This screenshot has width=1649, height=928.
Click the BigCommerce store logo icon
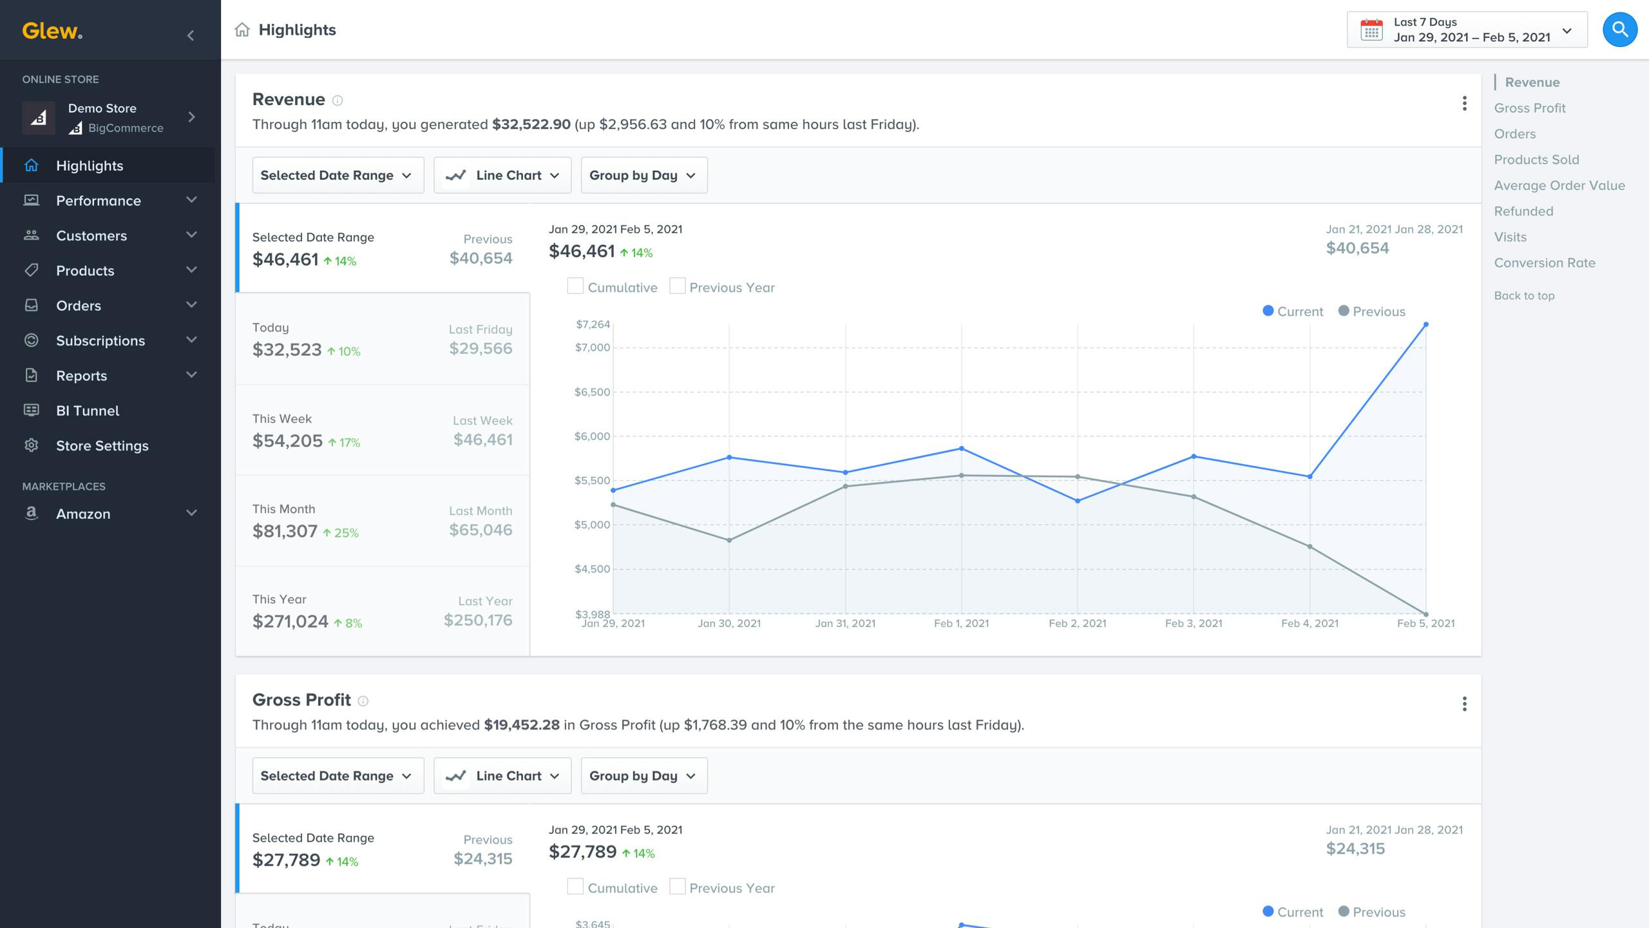point(39,117)
